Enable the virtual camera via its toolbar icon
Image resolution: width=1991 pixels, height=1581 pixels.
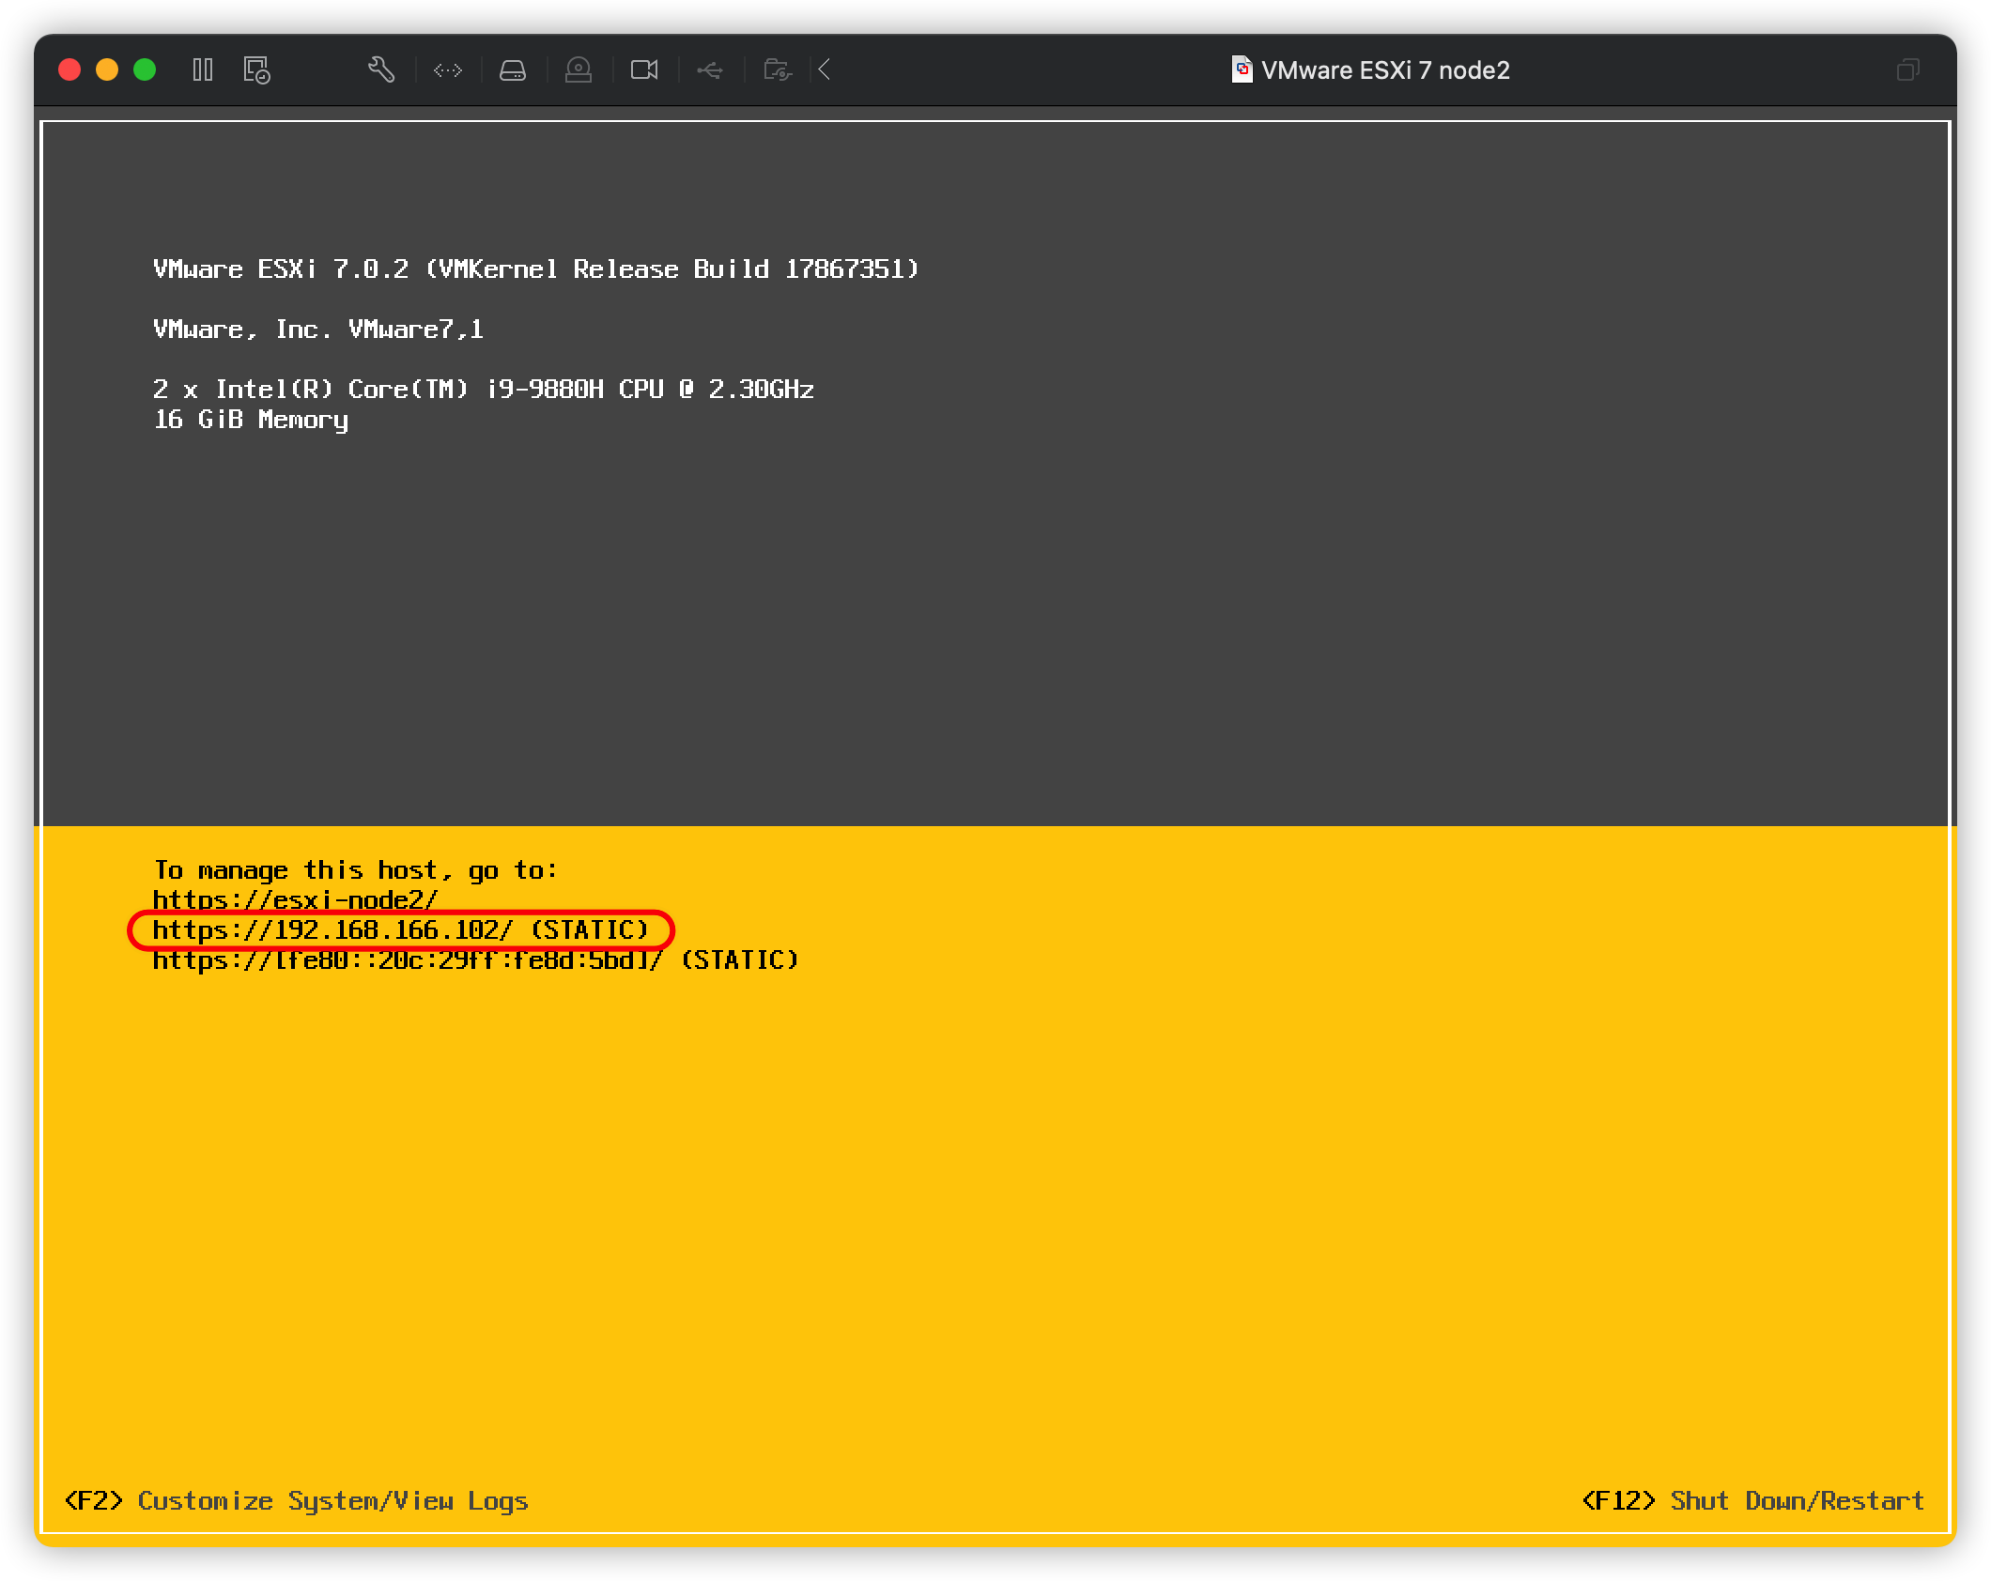tap(644, 69)
